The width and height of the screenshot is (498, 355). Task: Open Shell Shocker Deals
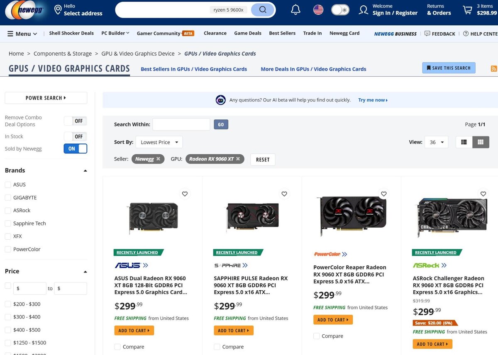pos(71,33)
